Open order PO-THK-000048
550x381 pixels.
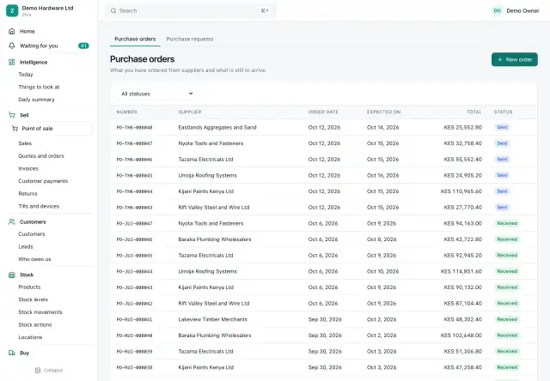[134, 128]
